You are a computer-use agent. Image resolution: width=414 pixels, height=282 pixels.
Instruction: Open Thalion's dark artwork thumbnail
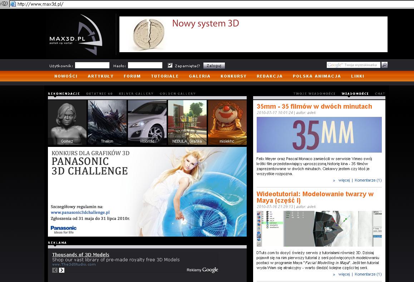coord(107,122)
